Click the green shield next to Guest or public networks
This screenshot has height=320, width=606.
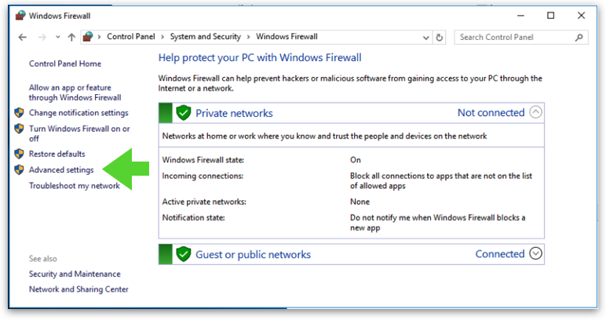(184, 254)
